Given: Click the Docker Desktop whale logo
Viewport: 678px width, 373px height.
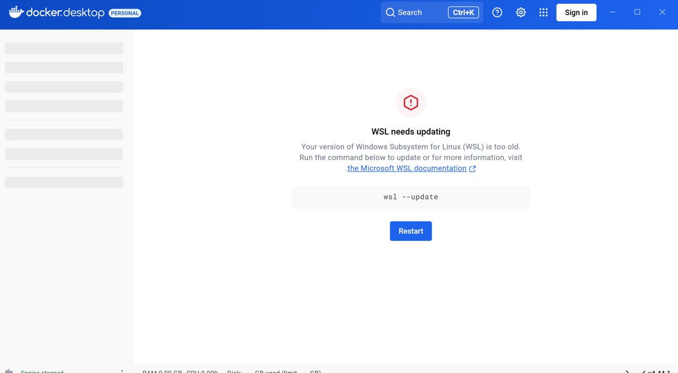Looking at the screenshot, I should point(16,12).
